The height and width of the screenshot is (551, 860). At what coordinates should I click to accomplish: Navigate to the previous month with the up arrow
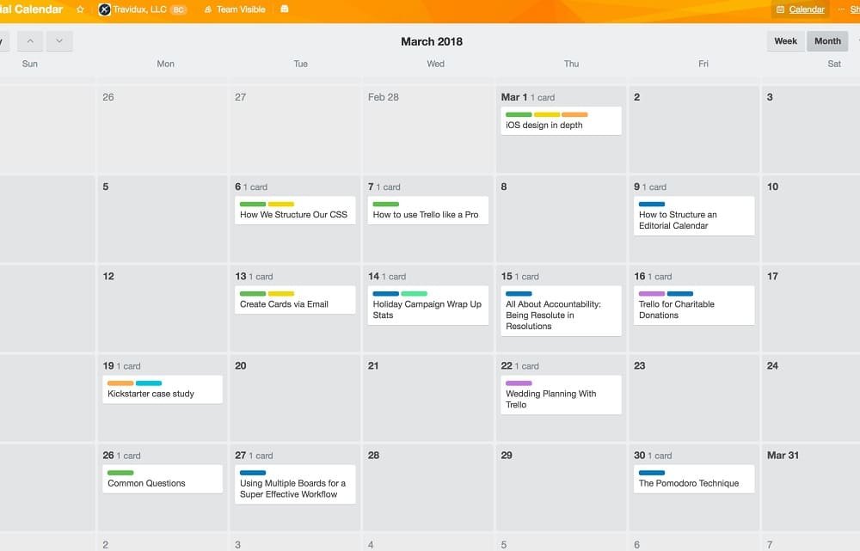tap(30, 40)
